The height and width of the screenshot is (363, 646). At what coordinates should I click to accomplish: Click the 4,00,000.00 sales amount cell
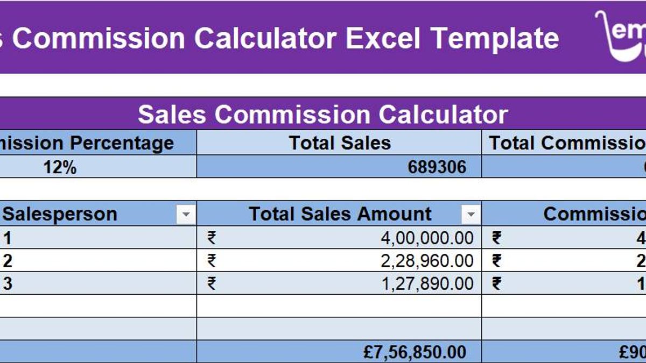[x=427, y=238]
